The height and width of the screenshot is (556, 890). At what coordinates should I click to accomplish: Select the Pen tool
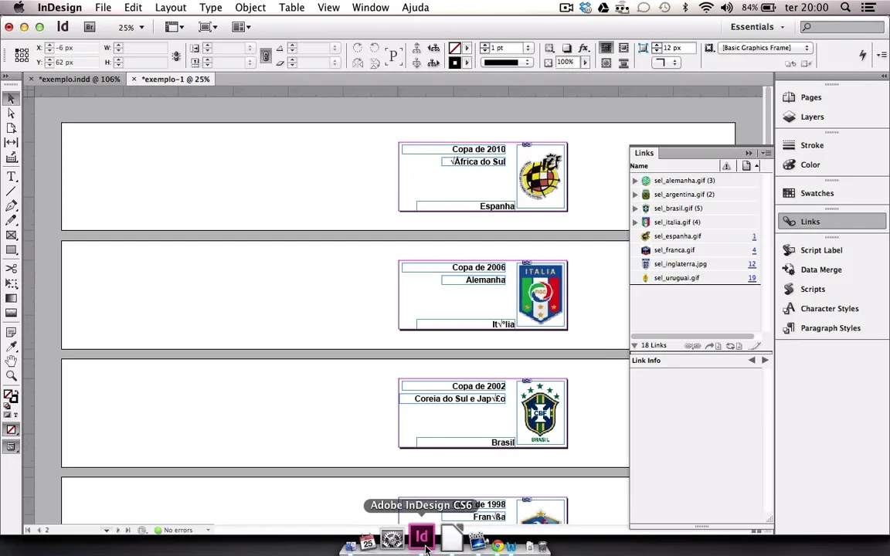11,205
